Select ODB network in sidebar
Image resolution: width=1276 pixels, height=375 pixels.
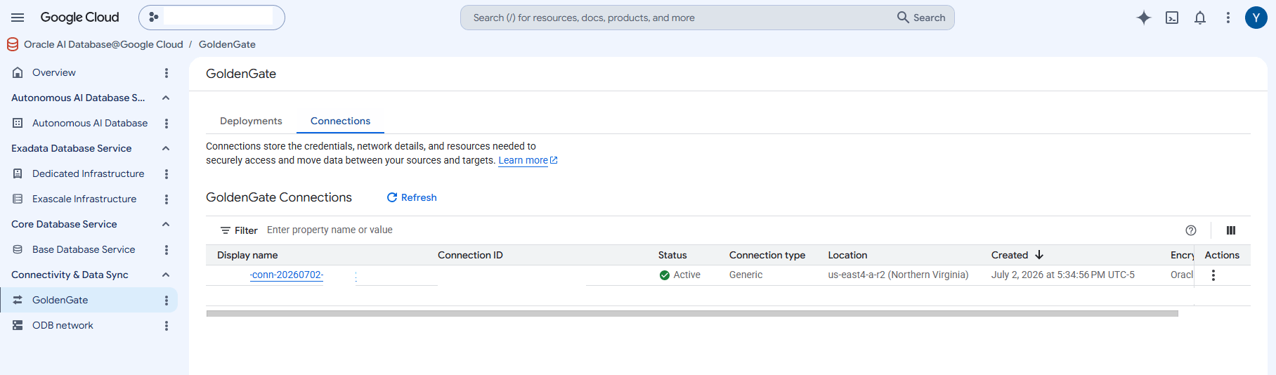[x=63, y=325]
